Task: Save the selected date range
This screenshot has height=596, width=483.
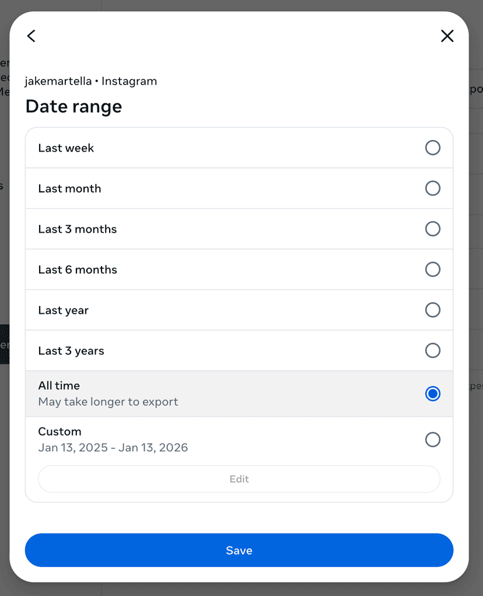Action: [x=239, y=550]
